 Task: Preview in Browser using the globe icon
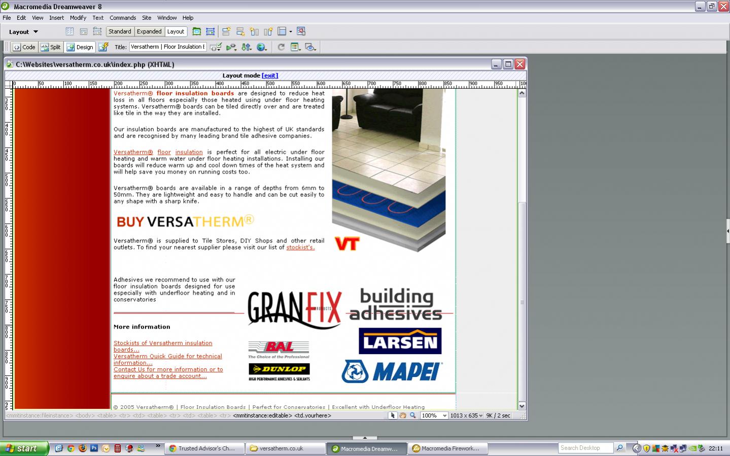pyautogui.click(x=262, y=47)
